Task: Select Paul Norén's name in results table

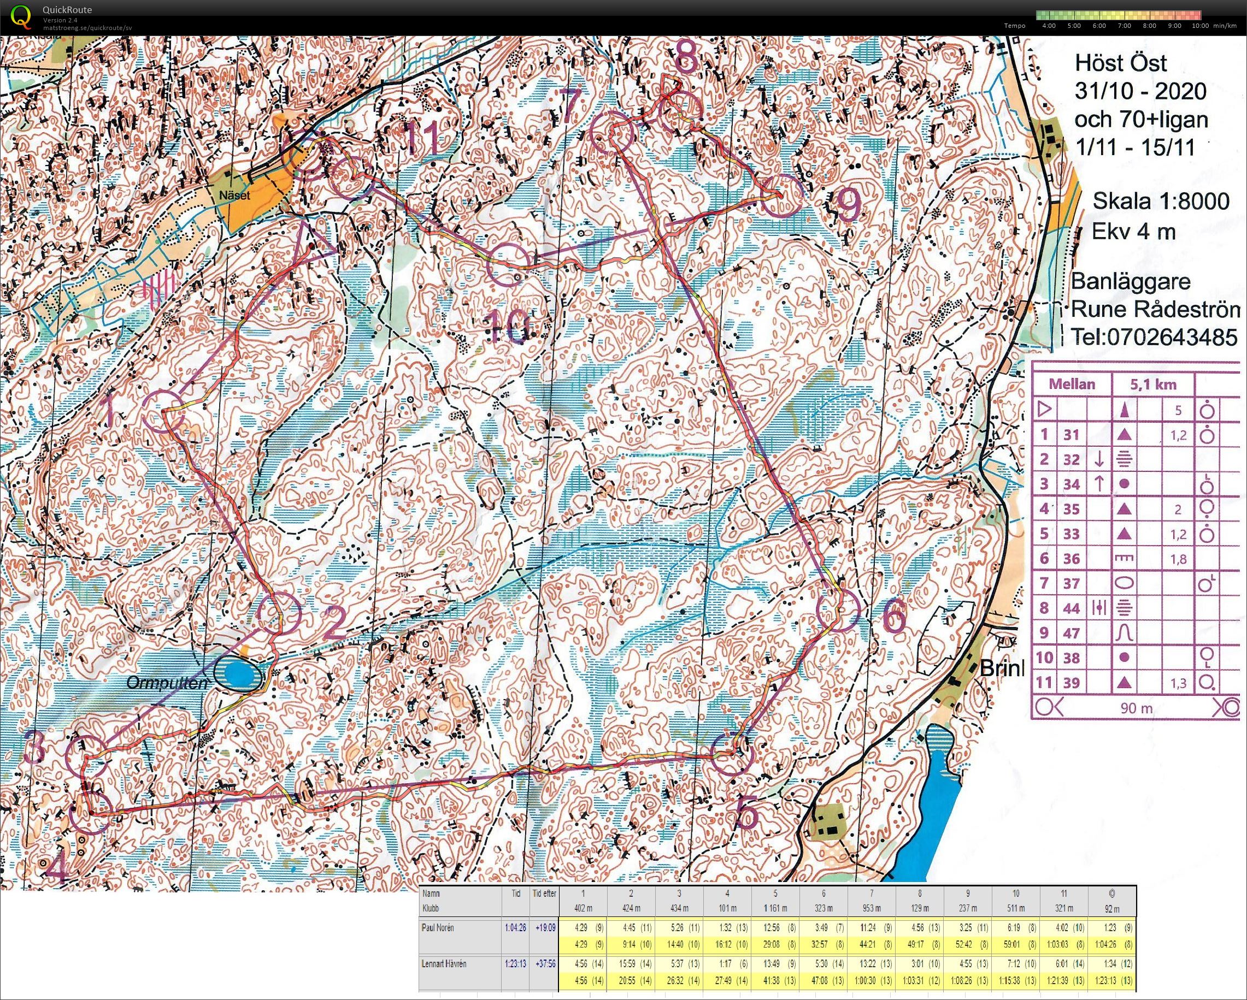Action: point(438,928)
